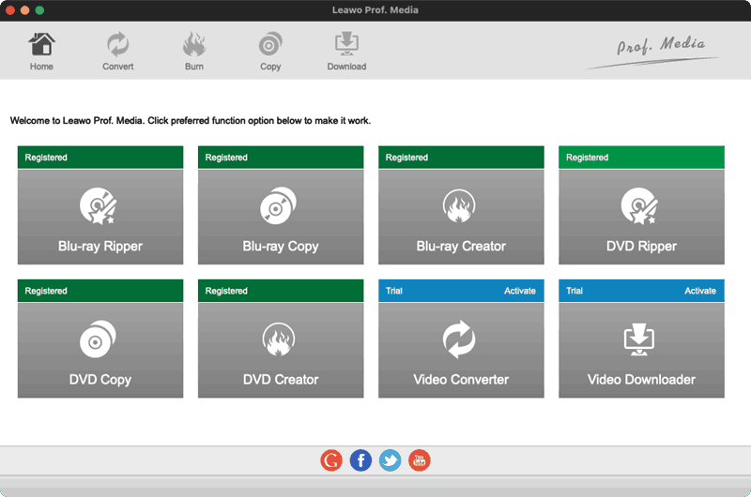
Task: Open the Copy disc toolbar icon
Action: click(270, 44)
